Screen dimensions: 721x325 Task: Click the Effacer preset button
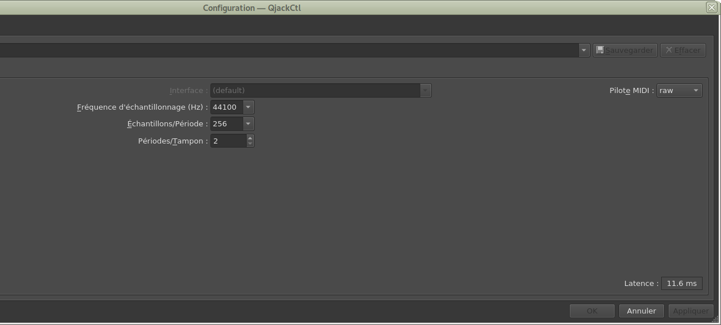pos(682,50)
